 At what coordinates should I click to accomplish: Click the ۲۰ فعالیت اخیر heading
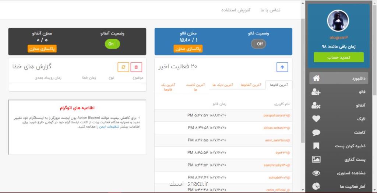(178, 67)
